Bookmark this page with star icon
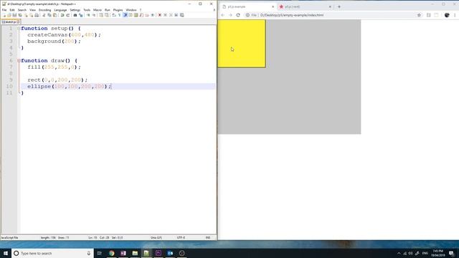Image resolution: width=459 pixels, height=258 pixels. click(419, 15)
